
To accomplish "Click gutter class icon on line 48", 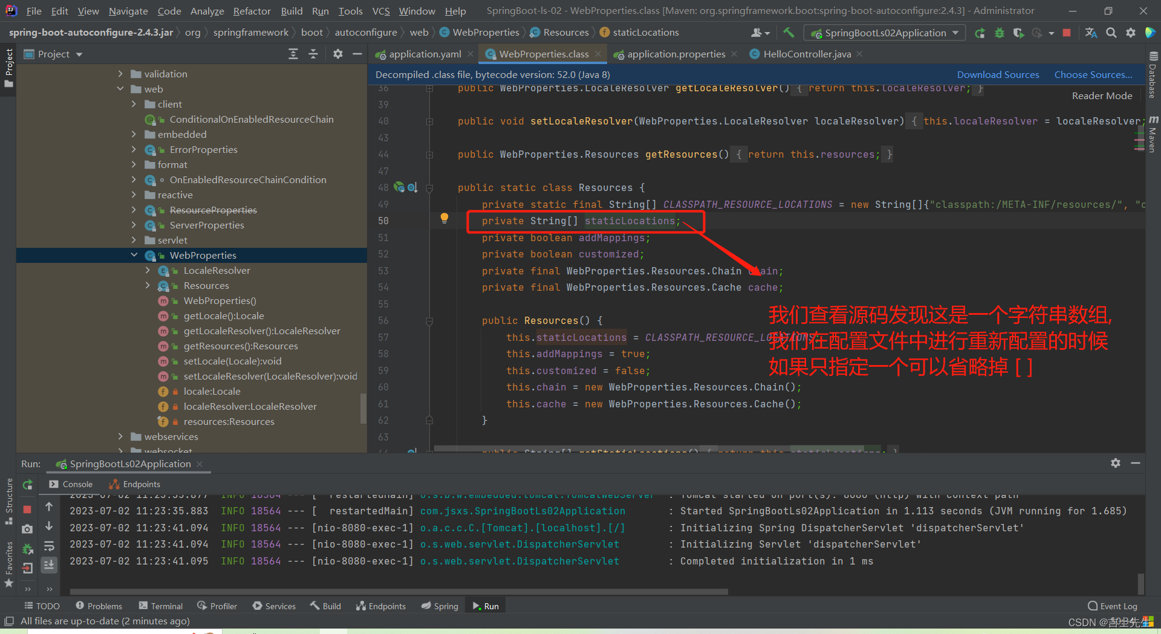I will [399, 187].
